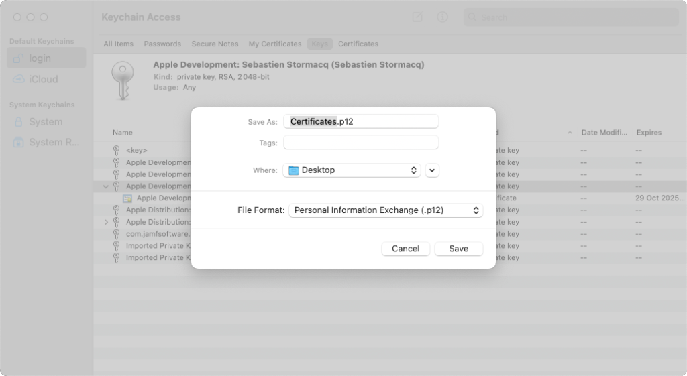Click the new keychain item compose icon

[417, 17]
